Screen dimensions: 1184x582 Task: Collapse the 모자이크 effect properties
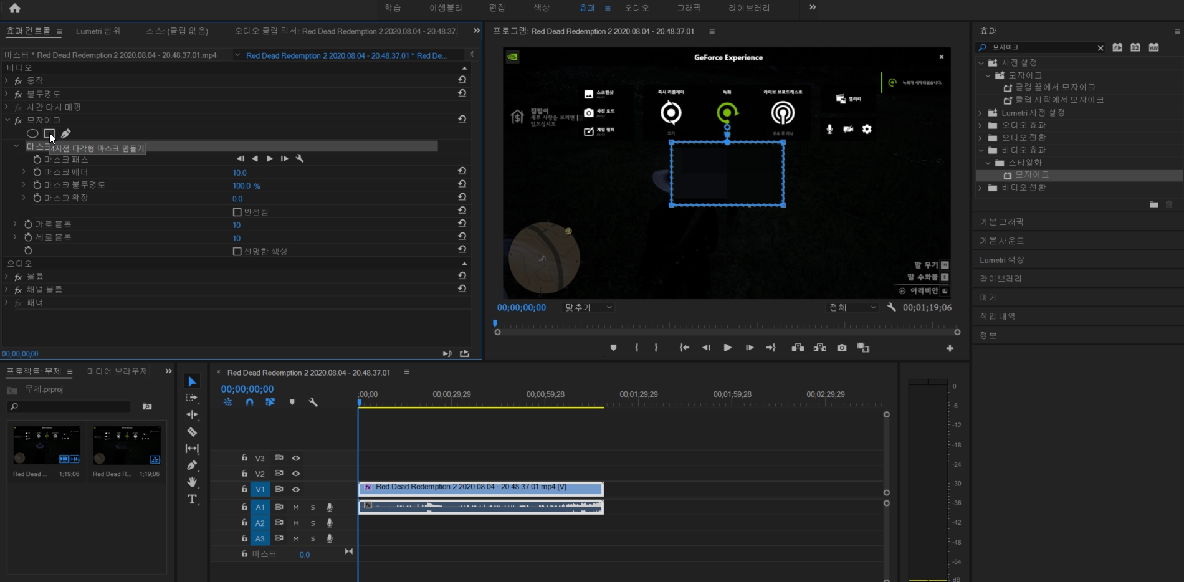click(7, 120)
